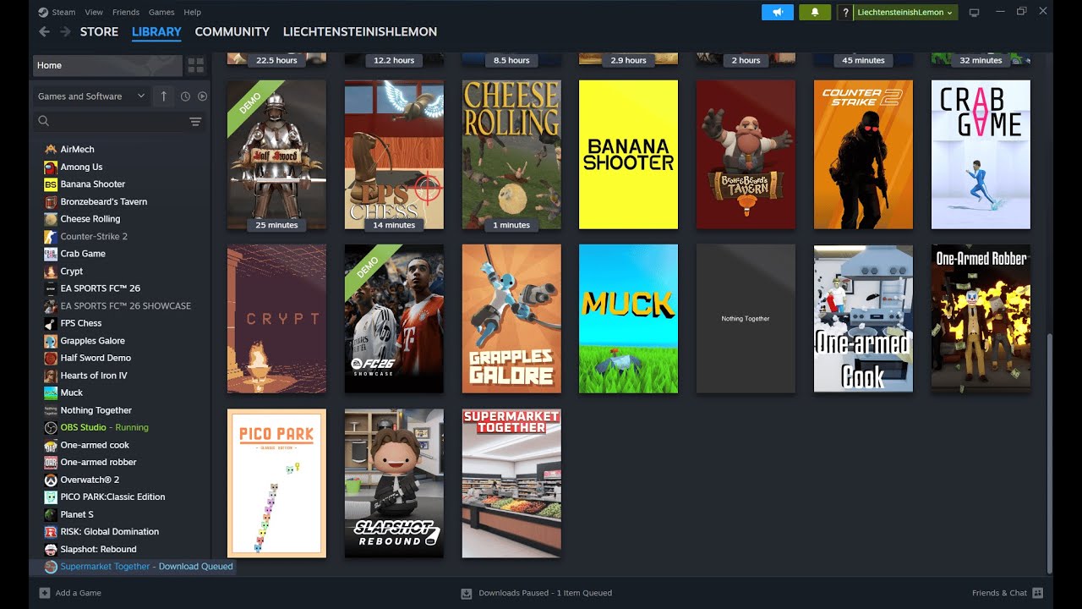Open the Games and Software dropdown

coord(91,96)
